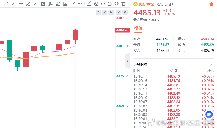Screen dimensions: 217x128
Task: Select the 0.618 Fibonacci retracement tool
Action: 43,4
